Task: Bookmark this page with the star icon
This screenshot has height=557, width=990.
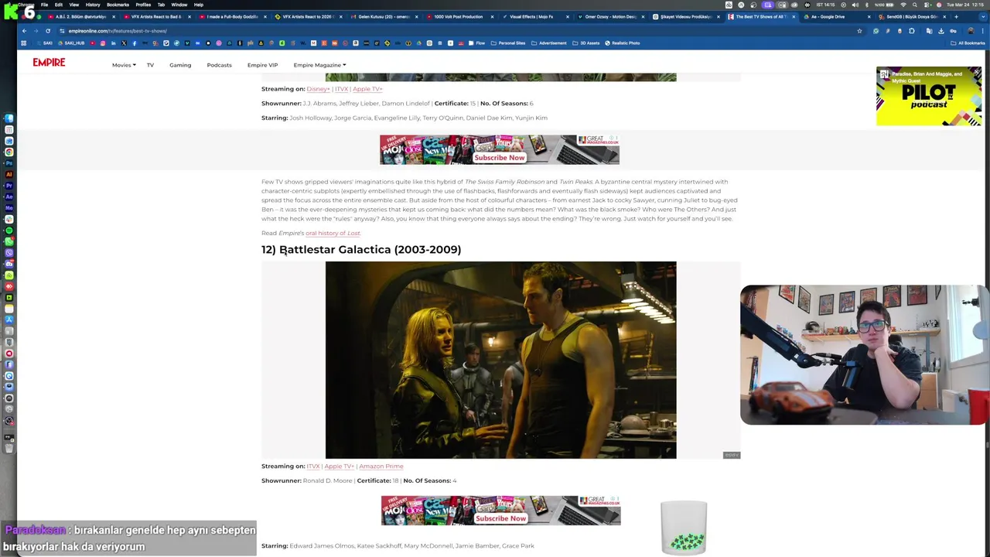Action: point(859,31)
